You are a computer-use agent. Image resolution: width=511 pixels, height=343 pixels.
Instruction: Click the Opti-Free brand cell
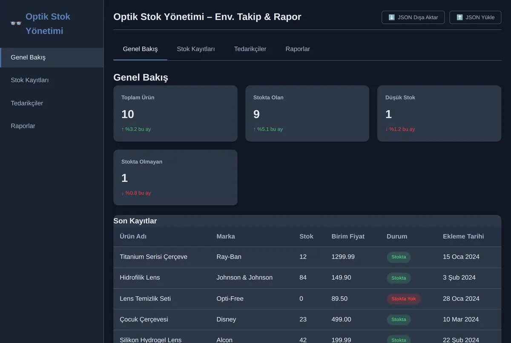tap(230, 299)
